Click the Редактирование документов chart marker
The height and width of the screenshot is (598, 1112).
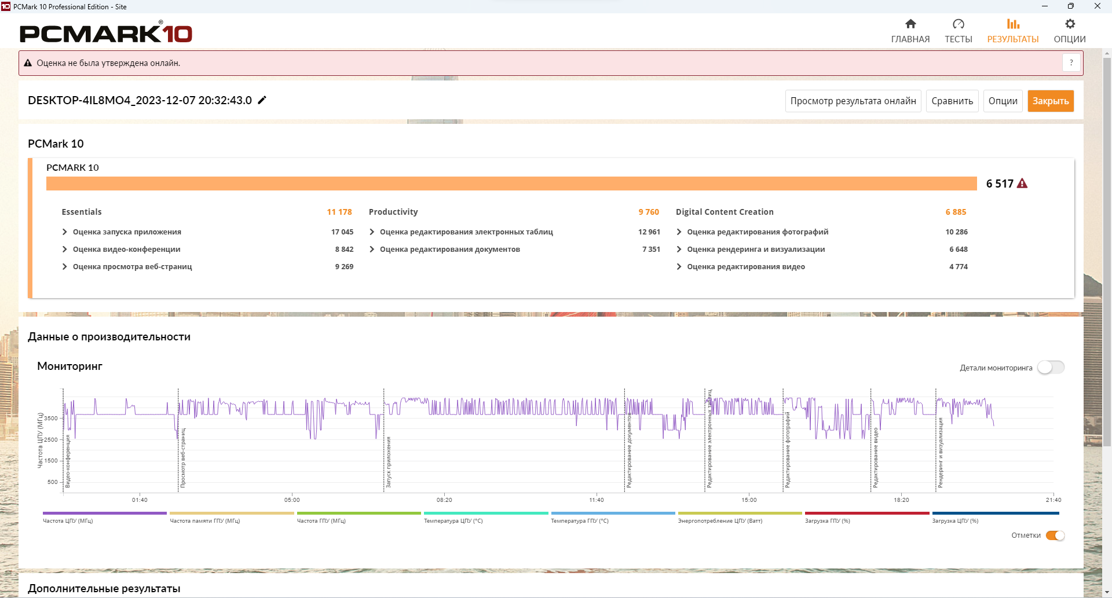click(x=630, y=450)
